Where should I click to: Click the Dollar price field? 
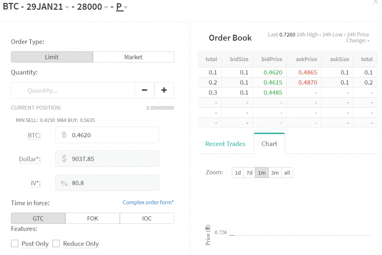pos(107,159)
